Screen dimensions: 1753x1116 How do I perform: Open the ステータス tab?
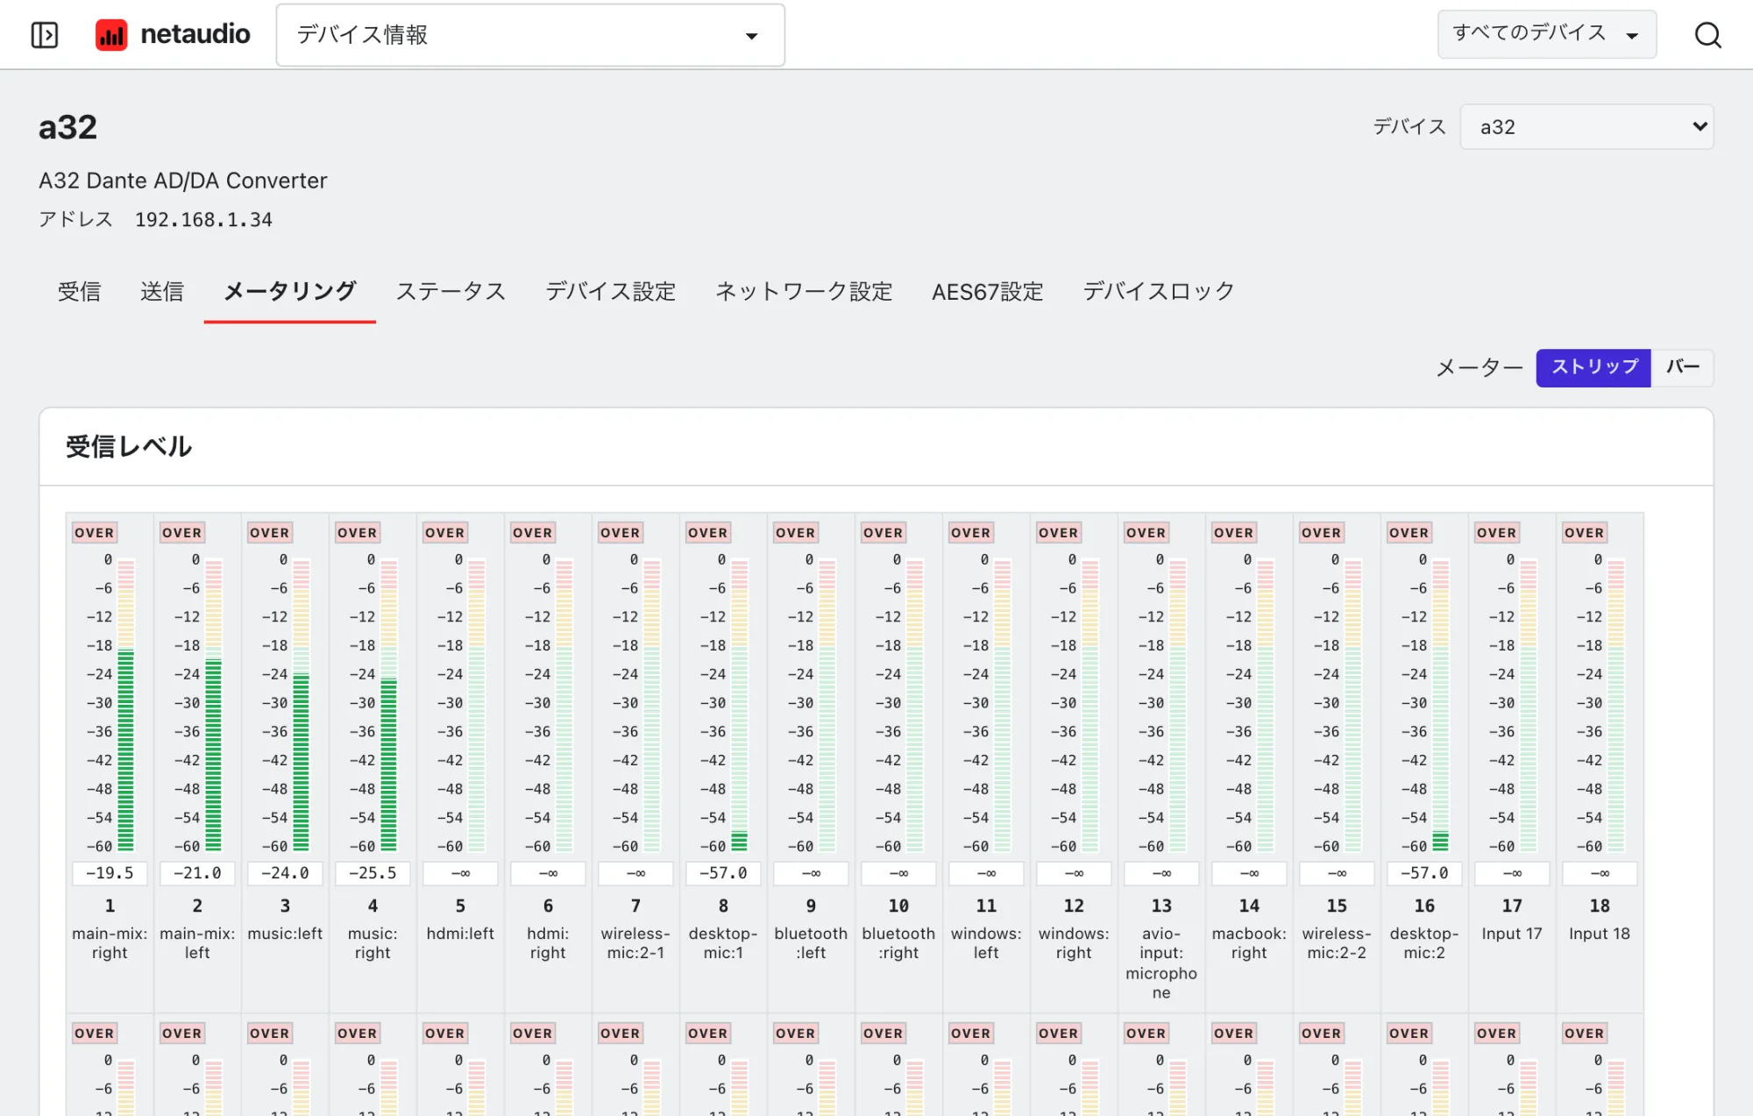[451, 291]
